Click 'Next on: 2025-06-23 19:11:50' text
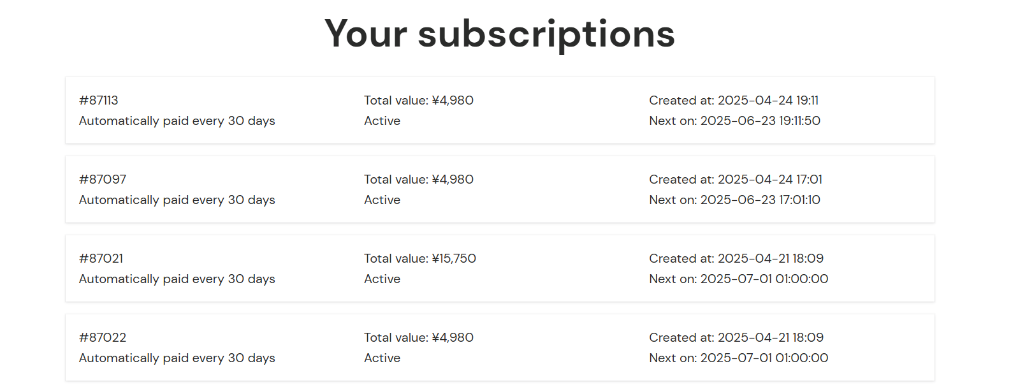The height and width of the screenshot is (387, 1011). (x=734, y=120)
